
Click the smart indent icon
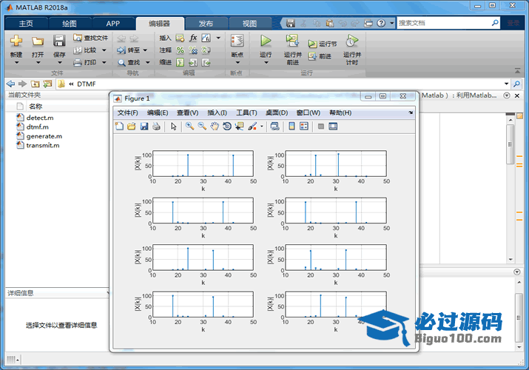[181, 62]
